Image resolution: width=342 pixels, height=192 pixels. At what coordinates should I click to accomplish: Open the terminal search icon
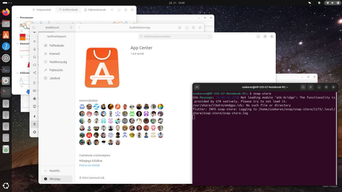[303, 87]
